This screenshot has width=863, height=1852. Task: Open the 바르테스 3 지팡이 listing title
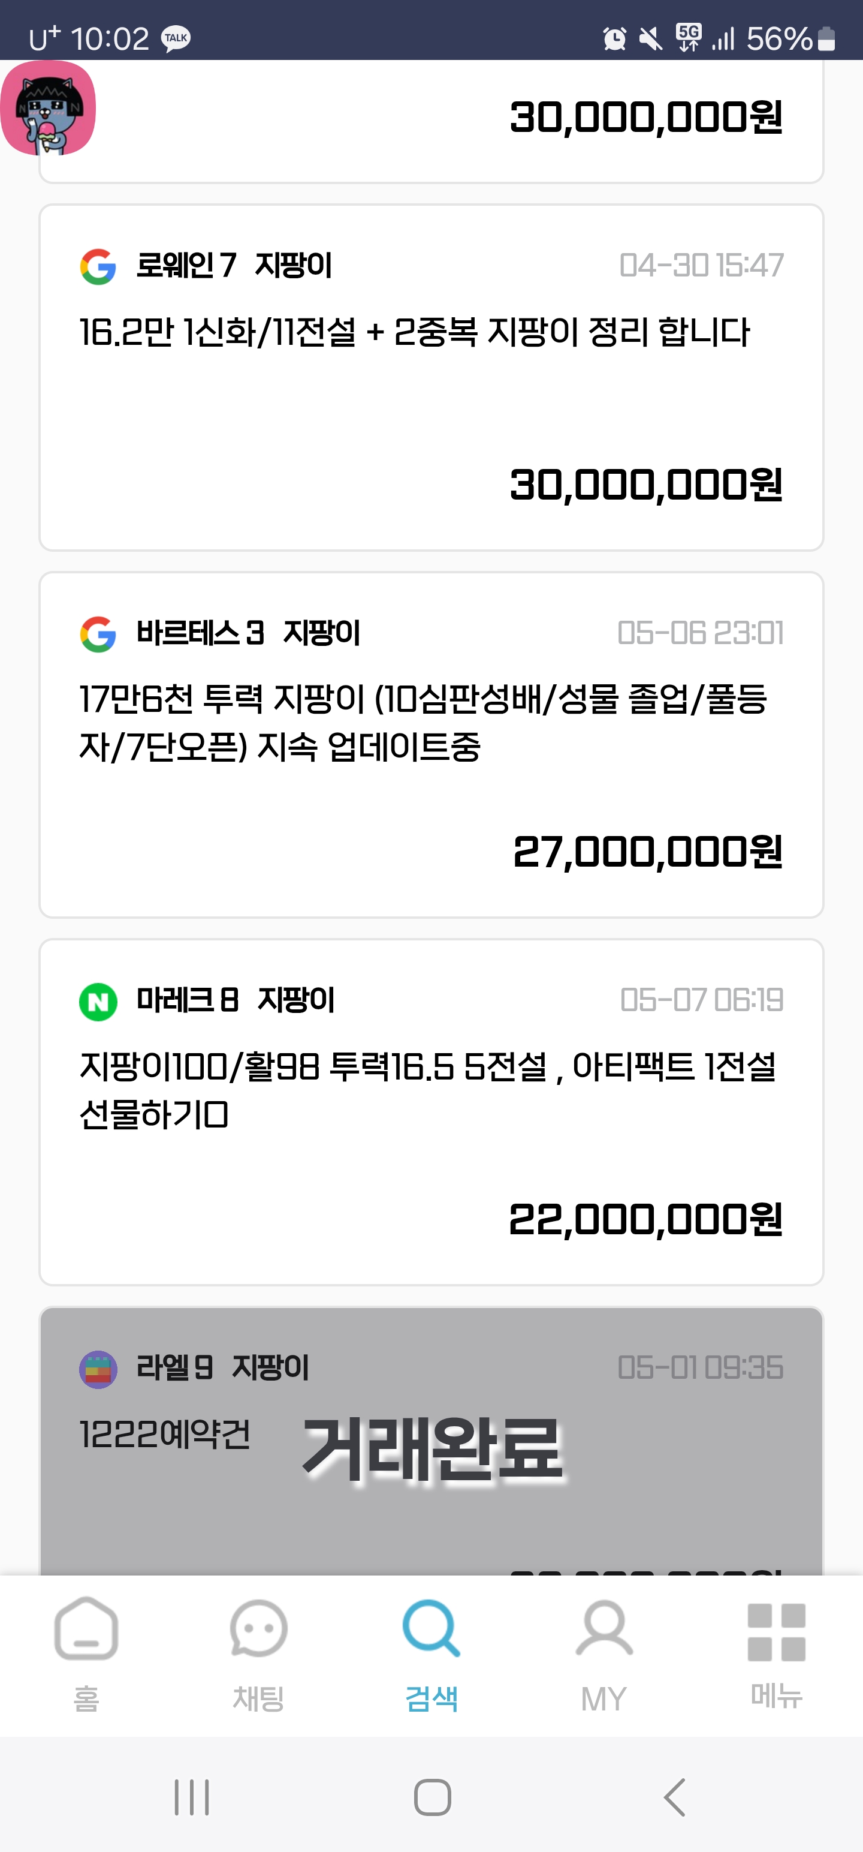click(x=249, y=633)
